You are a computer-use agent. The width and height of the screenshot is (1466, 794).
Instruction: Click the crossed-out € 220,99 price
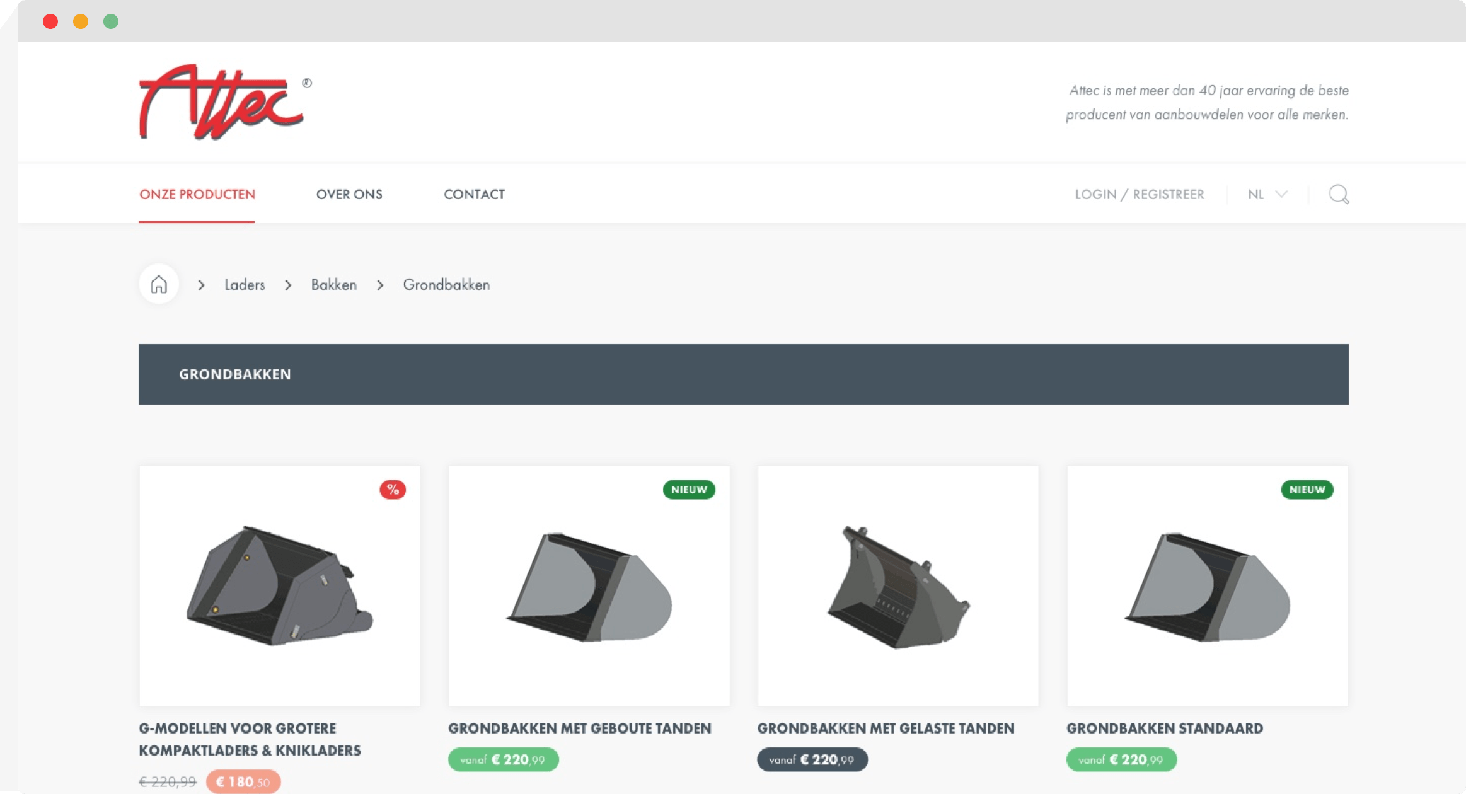click(168, 782)
